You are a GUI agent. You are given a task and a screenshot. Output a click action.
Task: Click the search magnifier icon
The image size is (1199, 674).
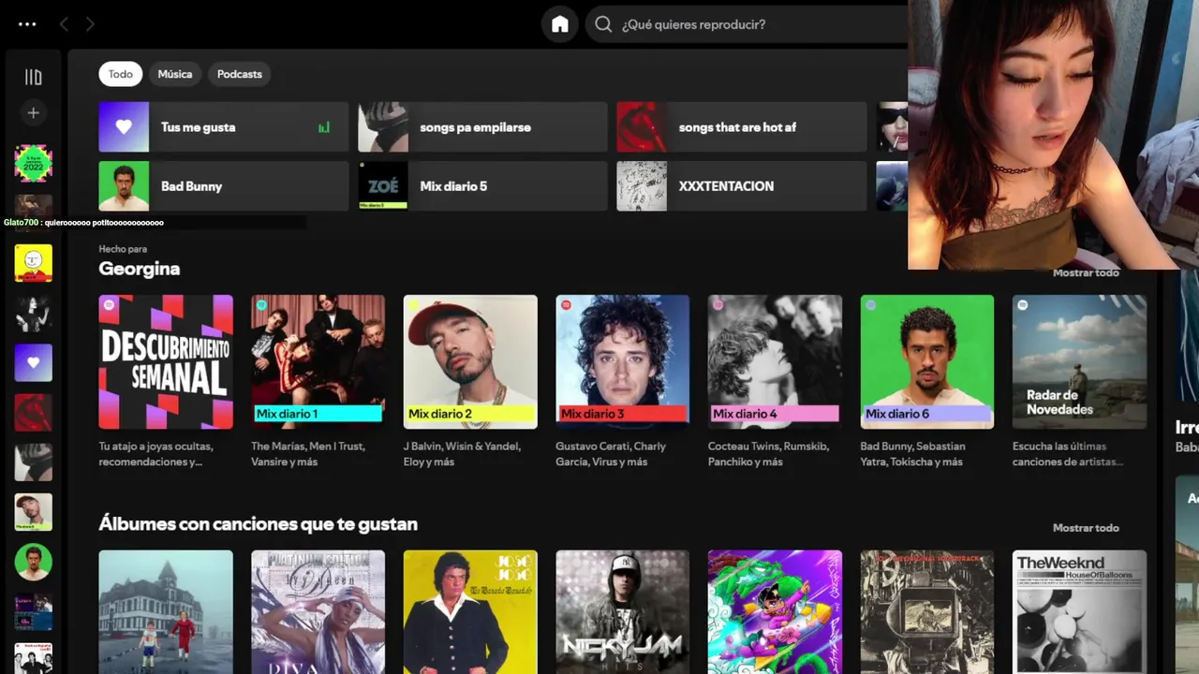[x=604, y=24]
